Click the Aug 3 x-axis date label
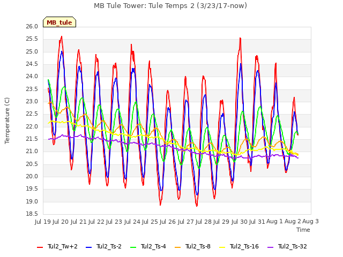This screenshot has width=343, height=257. pos(310,222)
